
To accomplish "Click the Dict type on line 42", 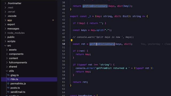I will [x=126, y=16].
